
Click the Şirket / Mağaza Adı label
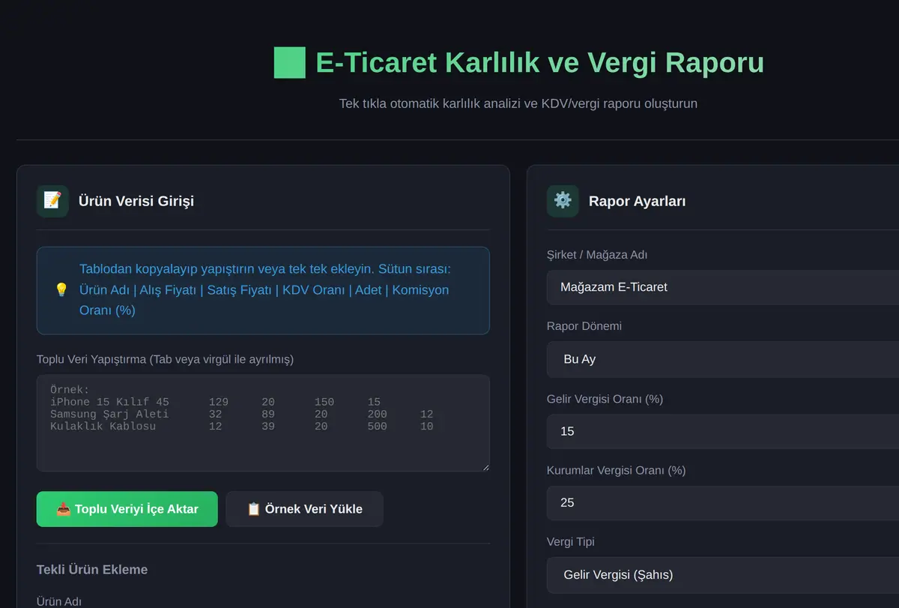point(597,255)
